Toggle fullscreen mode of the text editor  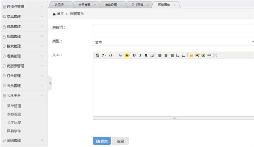(215, 55)
